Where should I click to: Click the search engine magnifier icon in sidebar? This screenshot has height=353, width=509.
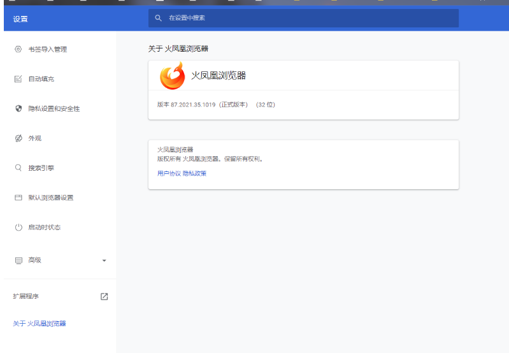click(18, 168)
